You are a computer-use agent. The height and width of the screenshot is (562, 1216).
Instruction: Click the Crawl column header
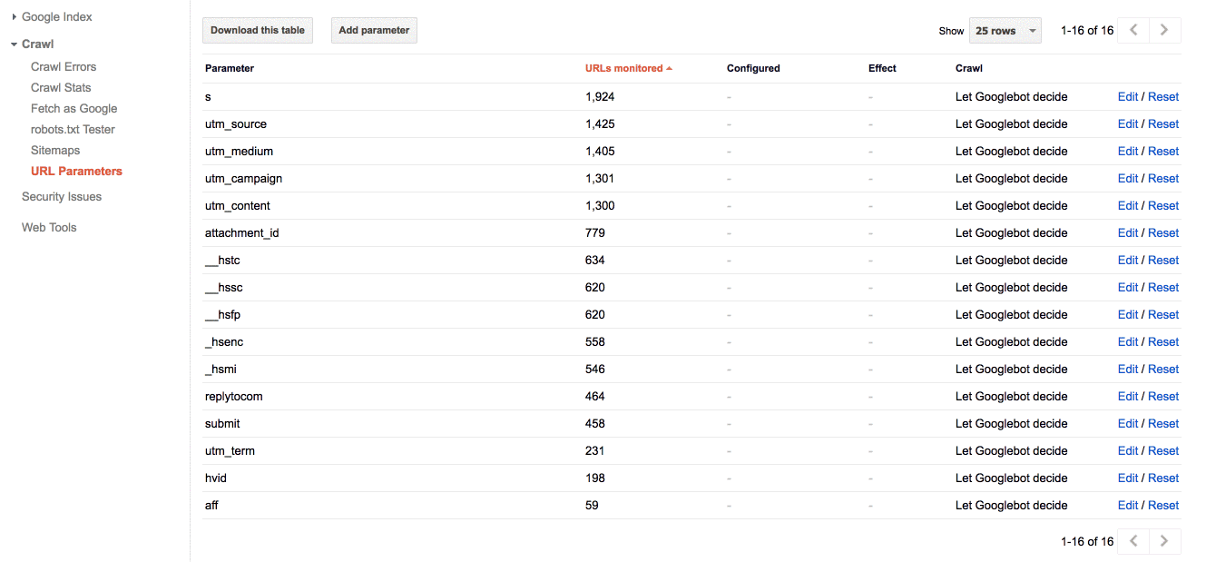point(969,68)
